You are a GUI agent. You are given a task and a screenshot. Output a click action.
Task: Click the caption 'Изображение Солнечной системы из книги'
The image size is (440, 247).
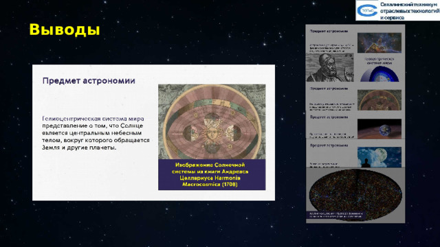click(212, 174)
